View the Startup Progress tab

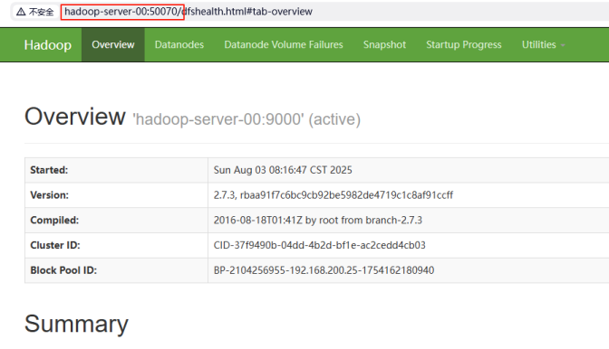click(464, 44)
